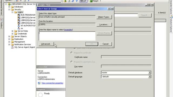Expand the Credentials node

(x=12, y=34)
